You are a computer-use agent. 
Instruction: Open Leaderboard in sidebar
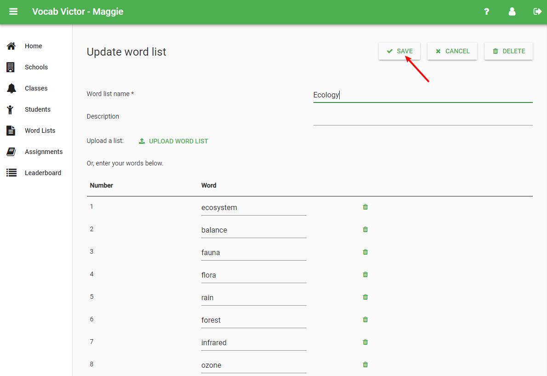pyautogui.click(x=43, y=173)
